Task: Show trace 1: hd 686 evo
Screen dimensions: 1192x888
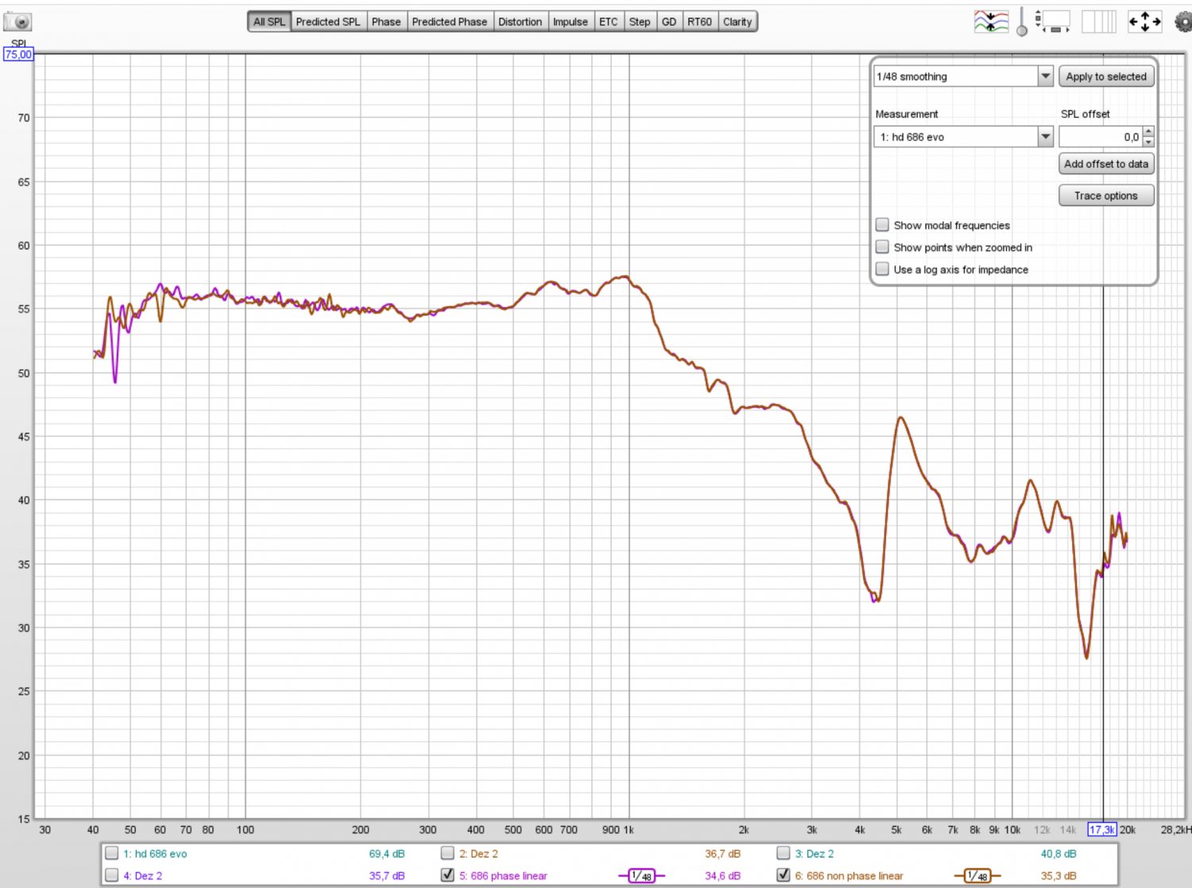Action: coord(112,854)
